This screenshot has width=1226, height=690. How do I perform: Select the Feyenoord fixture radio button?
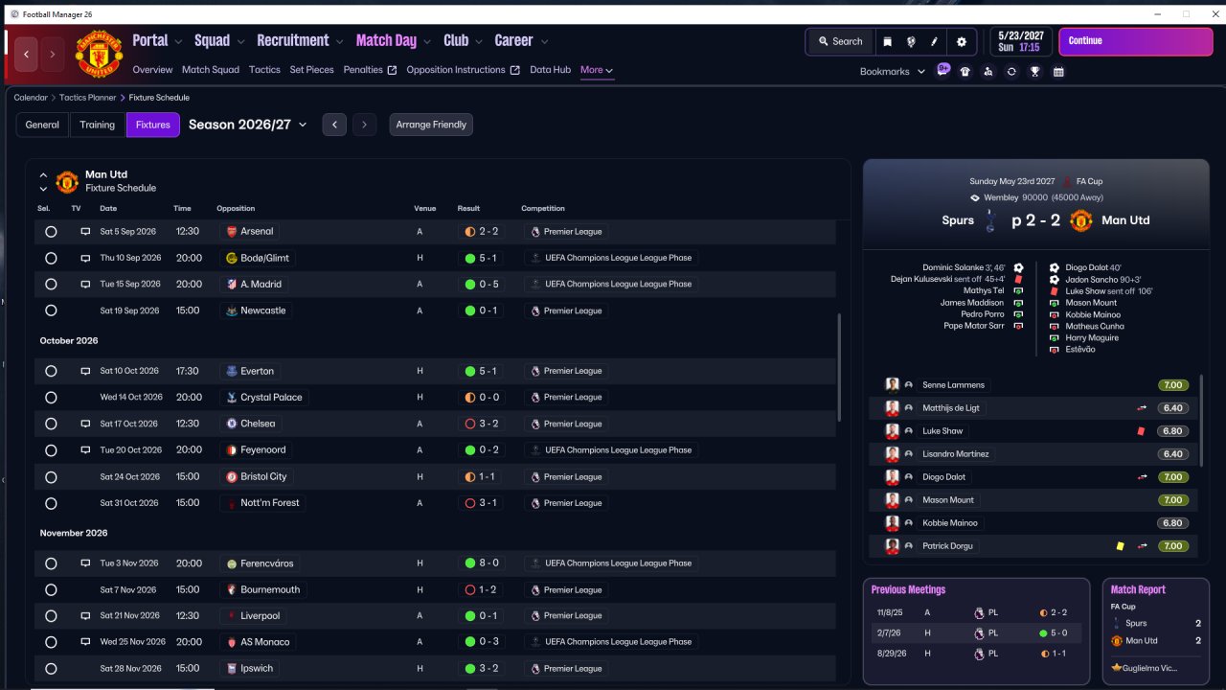click(x=51, y=450)
